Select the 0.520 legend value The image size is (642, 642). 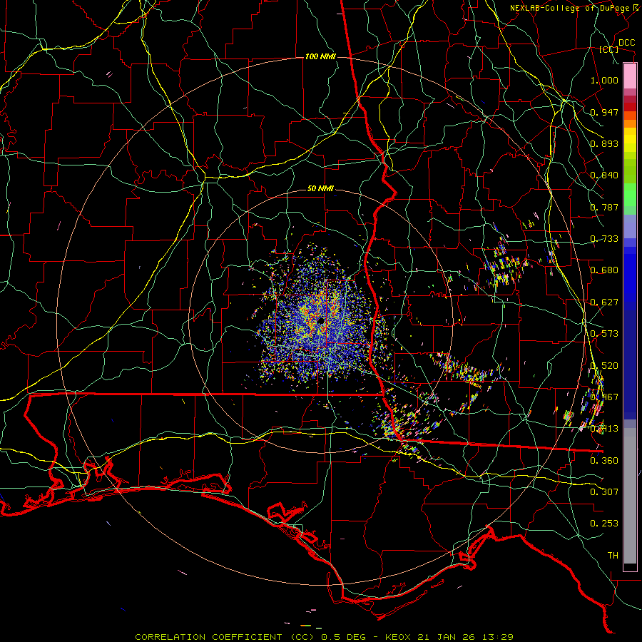click(604, 366)
